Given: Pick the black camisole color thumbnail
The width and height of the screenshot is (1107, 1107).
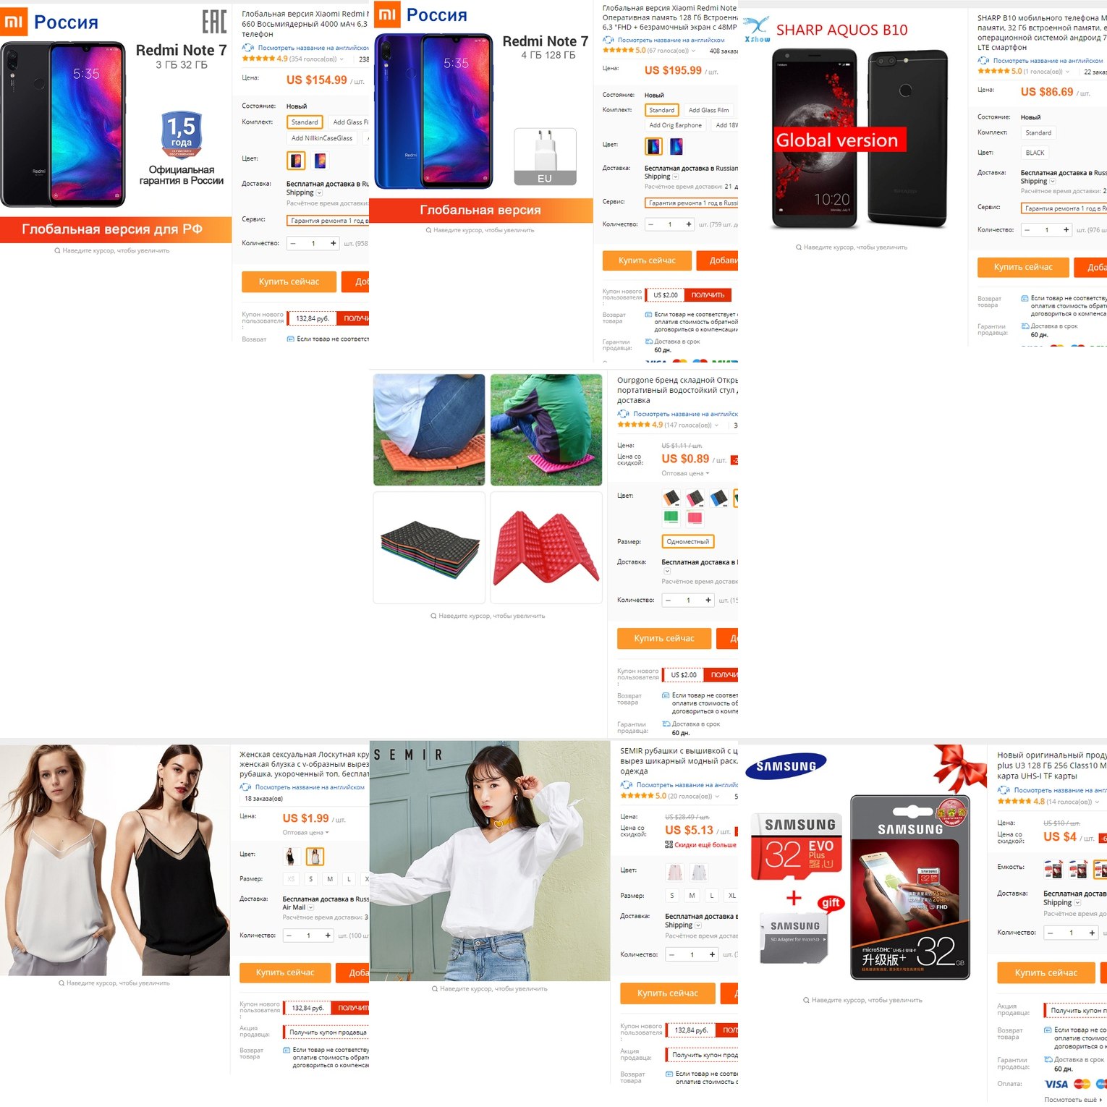Looking at the screenshot, I should click(290, 857).
